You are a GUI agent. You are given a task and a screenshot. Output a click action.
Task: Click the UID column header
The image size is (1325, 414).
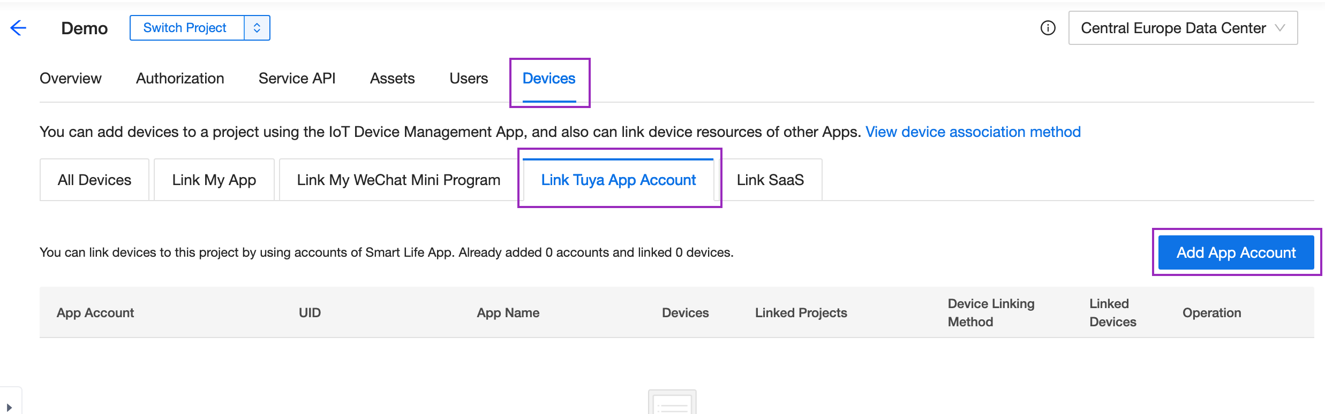[310, 313]
